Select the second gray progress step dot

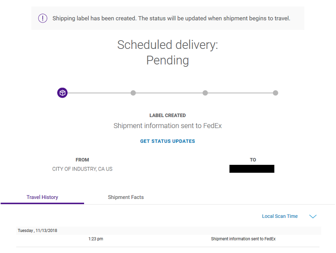click(133, 93)
